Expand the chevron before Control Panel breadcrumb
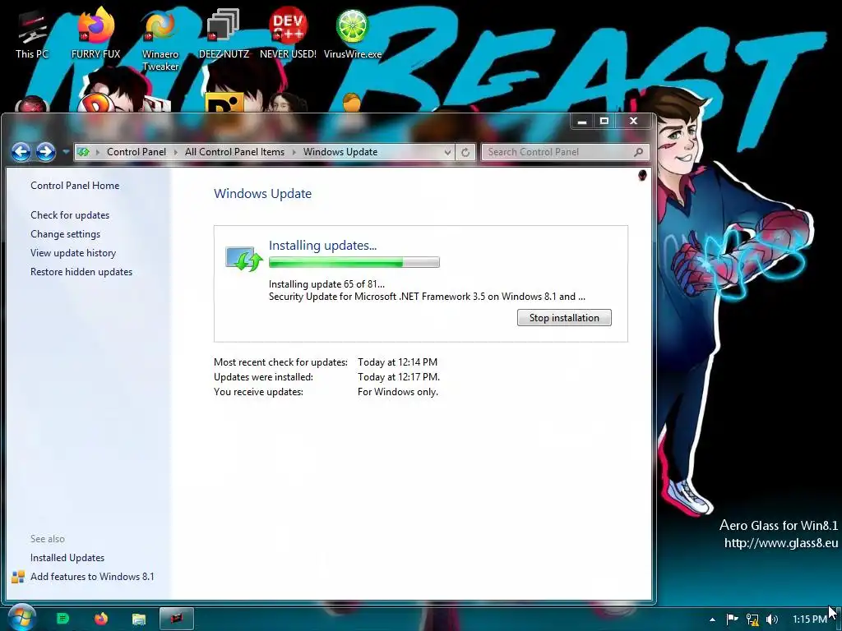Image resolution: width=842 pixels, height=631 pixels. [x=98, y=152]
